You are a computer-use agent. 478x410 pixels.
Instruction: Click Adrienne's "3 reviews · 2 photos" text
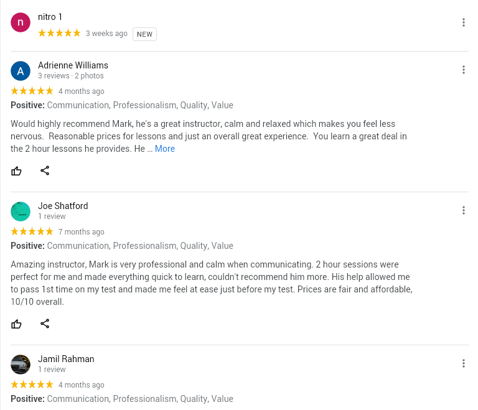[x=71, y=76]
